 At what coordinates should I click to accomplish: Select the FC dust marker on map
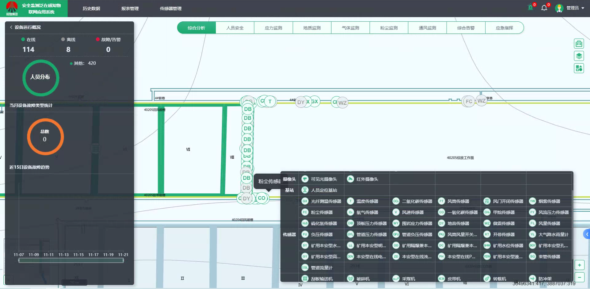[469, 101]
